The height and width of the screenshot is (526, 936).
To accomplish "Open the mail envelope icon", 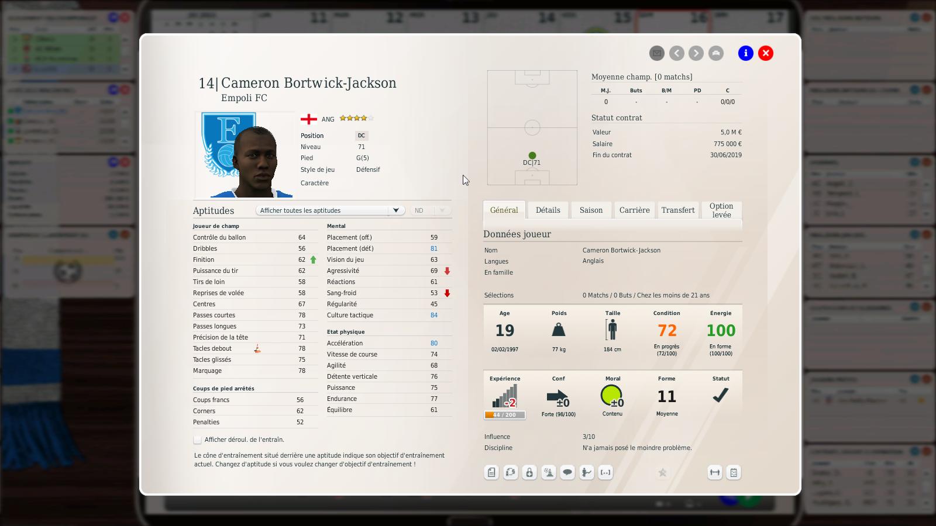I will (657, 53).
